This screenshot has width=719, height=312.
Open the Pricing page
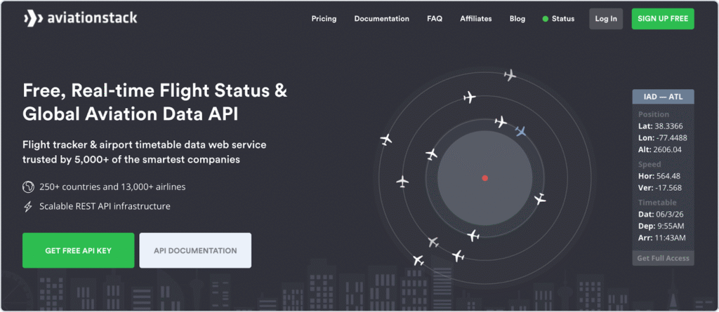pos(324,19)
